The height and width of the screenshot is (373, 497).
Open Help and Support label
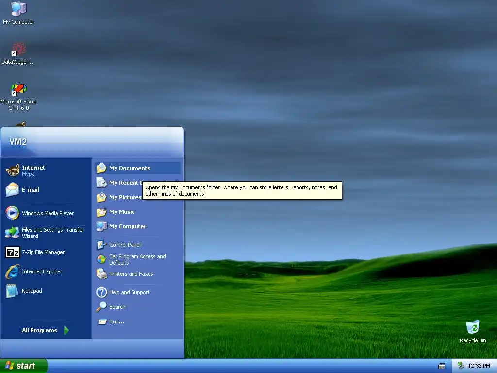tap(129, 292)
